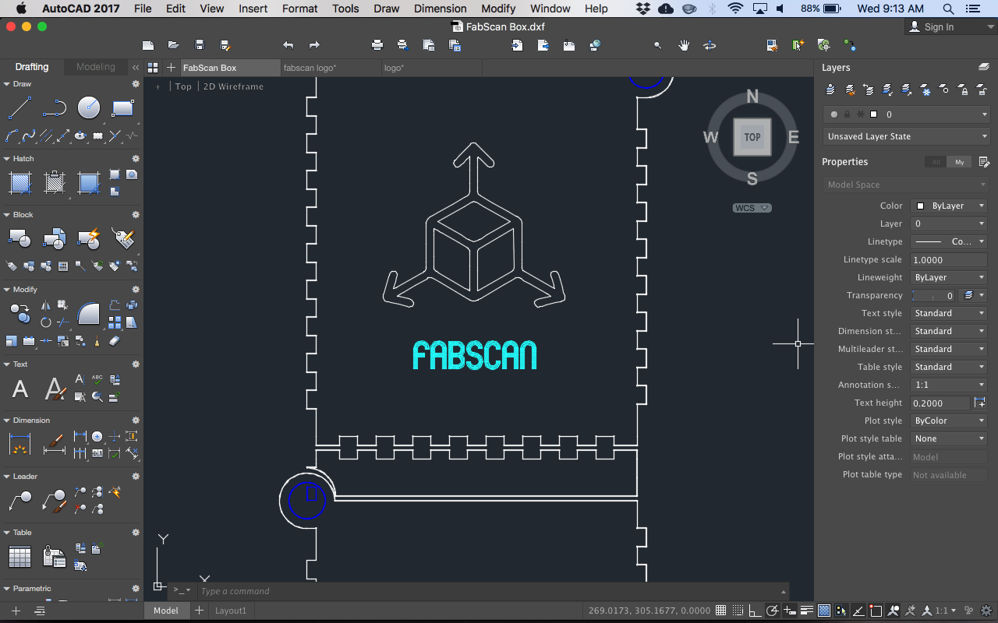
Task: Click the New drawing icon in the toolbar
Action: pyautogui.click(x=147, y=45)
